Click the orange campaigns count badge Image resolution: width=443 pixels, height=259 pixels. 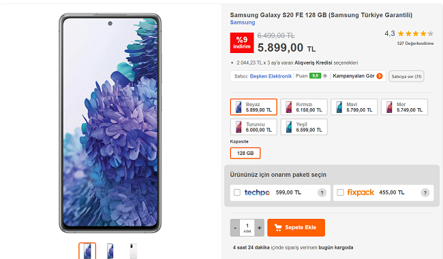(380, 76)
